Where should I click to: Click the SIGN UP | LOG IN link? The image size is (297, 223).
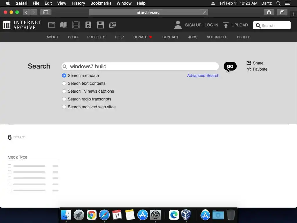[x=202, y=25]
